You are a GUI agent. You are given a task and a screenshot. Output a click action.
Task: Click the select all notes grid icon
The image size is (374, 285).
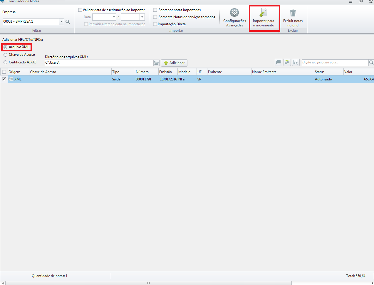pyautogui.click(x=278, y=62)
